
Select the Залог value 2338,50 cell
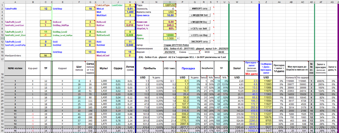pyautogui.click(x=237, y=131)
